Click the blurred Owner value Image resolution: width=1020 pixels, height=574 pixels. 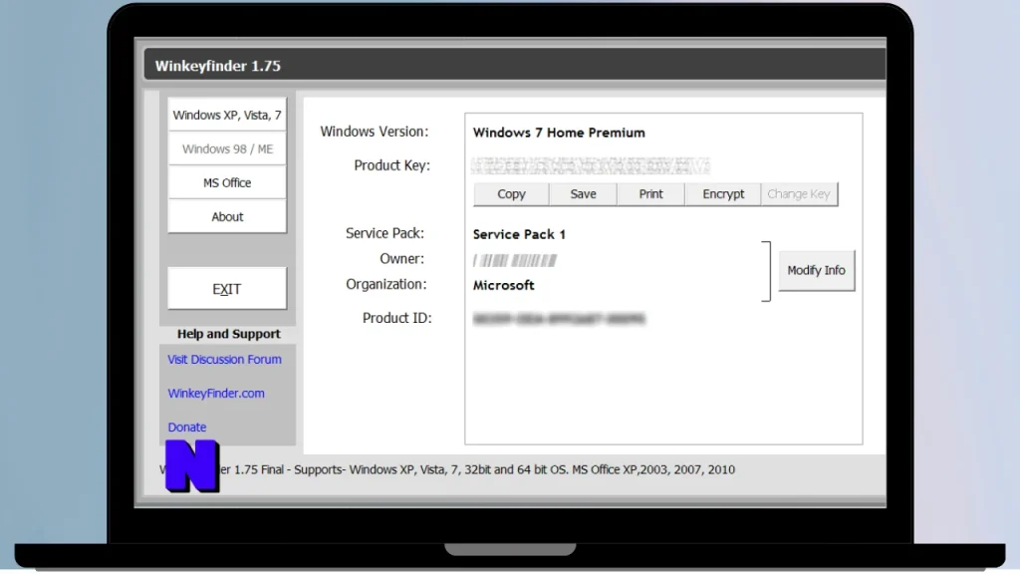coord(515,260)
